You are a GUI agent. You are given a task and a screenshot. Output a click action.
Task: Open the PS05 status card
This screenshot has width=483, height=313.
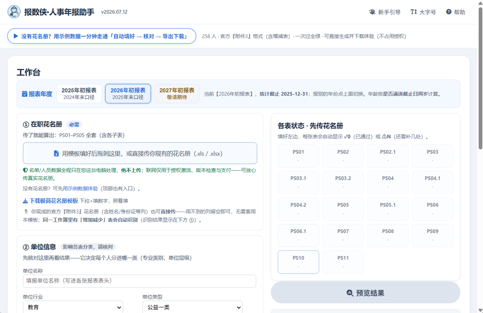point(343,209)
